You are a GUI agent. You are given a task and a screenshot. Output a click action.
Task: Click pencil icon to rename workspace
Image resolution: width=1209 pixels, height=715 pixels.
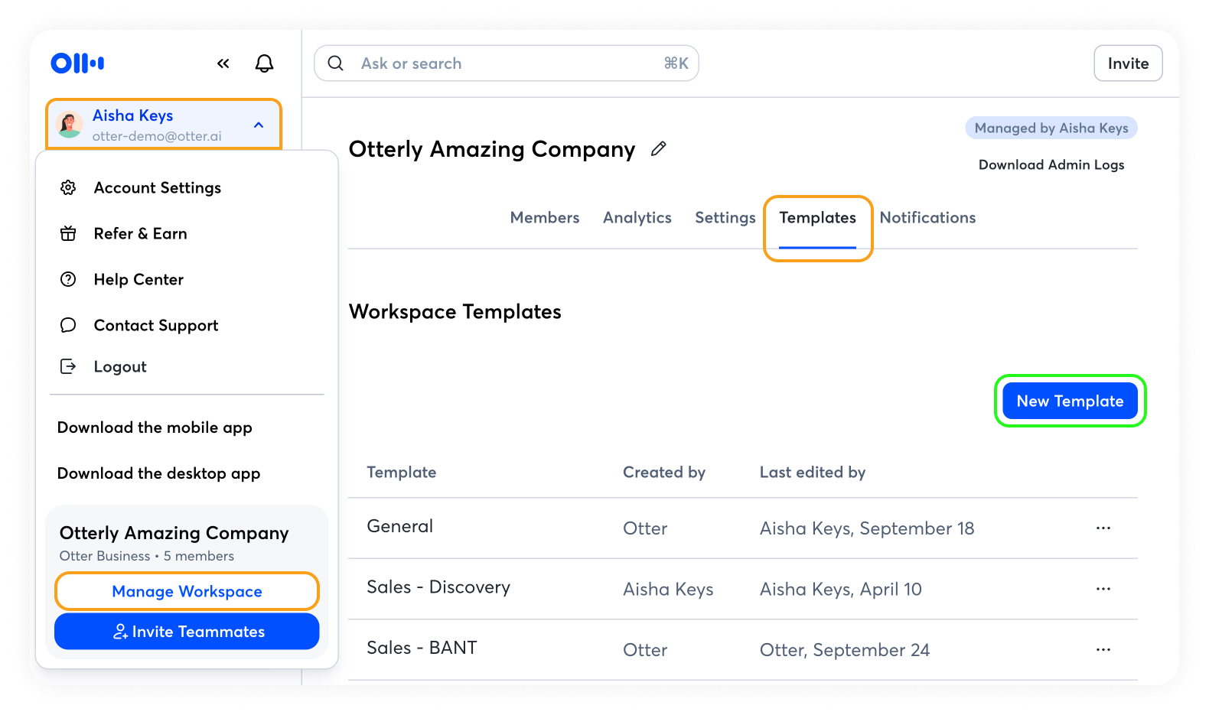pyautogui.click(x=659, y=149)
